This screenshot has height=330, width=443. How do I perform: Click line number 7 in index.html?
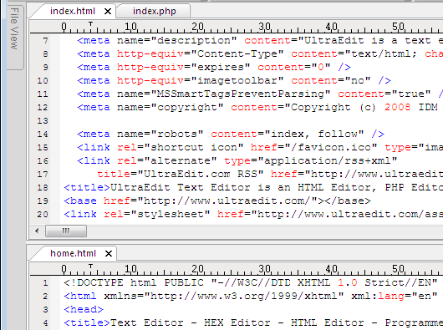[x=45, y=41]
